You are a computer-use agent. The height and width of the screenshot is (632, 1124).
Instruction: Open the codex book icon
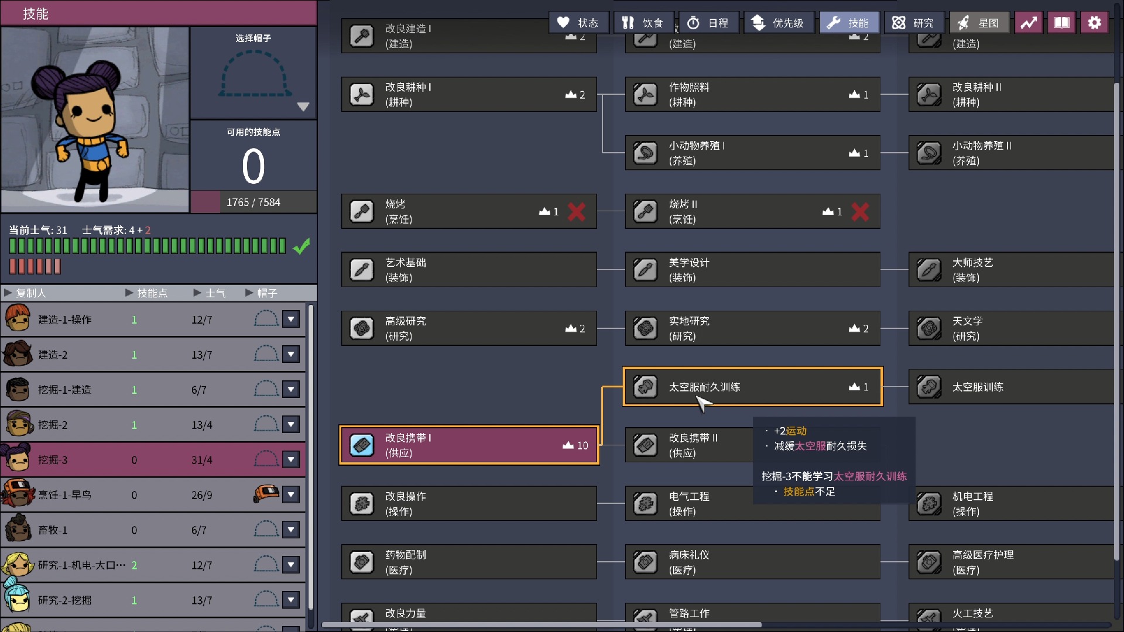(1061, 23)
